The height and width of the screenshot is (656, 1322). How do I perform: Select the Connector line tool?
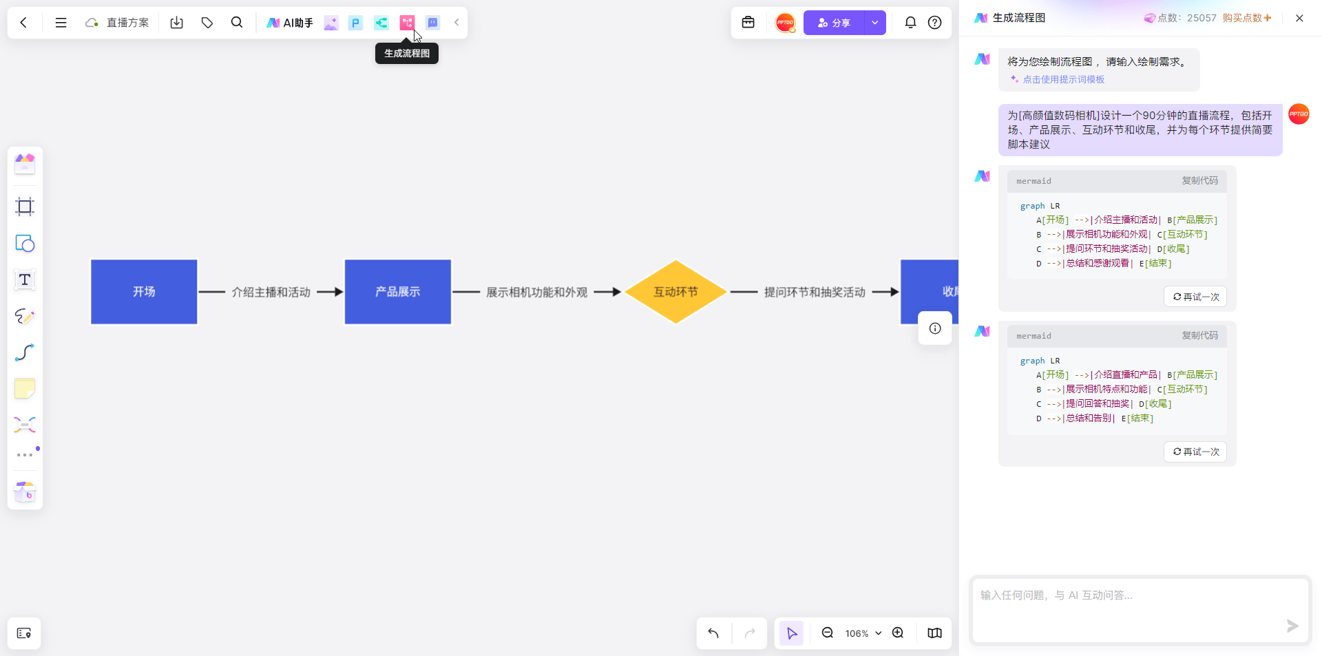coord(25,352)
